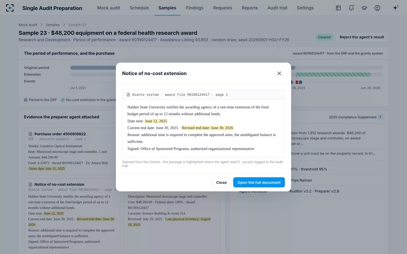The height and width of the screenshot is (254, 407).
Task: Open the sparkle AI assistant icon
Action: 396,8
